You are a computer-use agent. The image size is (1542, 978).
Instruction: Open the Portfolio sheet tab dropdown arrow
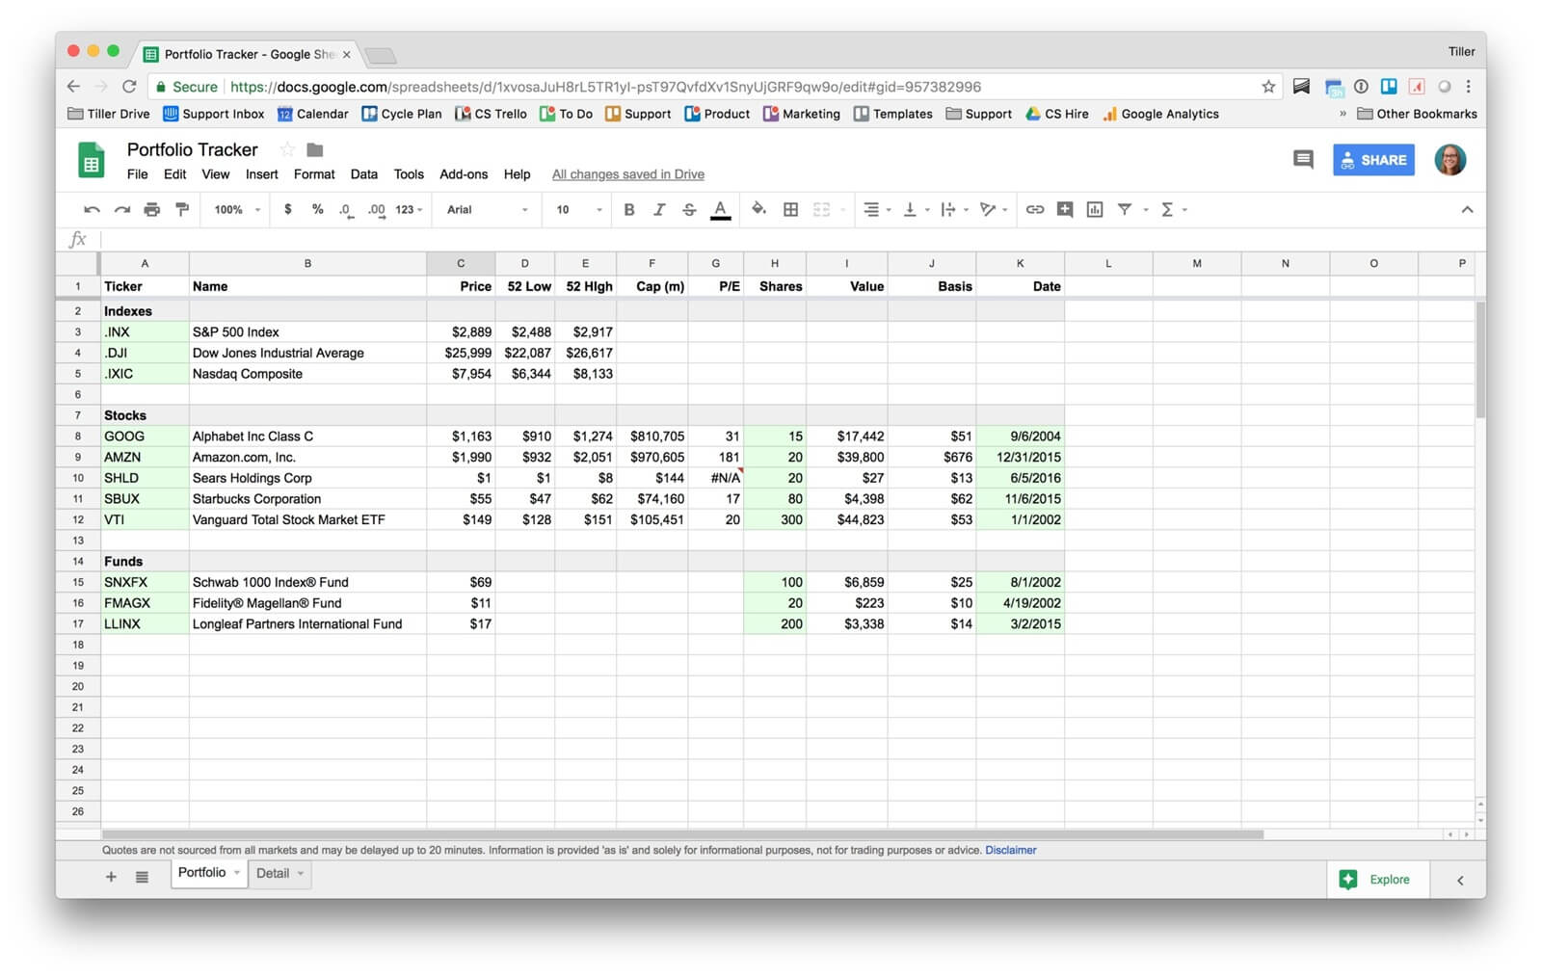click(x=237, y=873)
